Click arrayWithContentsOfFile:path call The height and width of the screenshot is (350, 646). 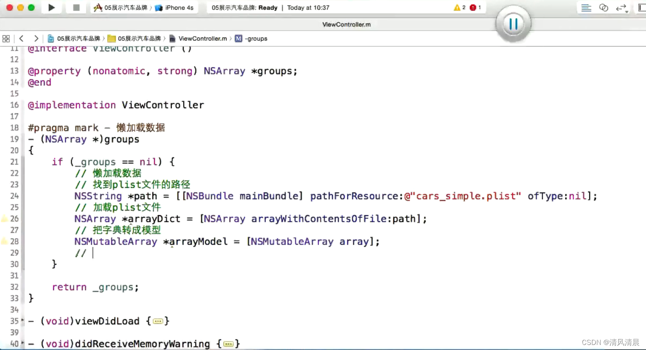point(333,219)
